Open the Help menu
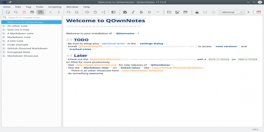264x132 pixels. (86, 7)
